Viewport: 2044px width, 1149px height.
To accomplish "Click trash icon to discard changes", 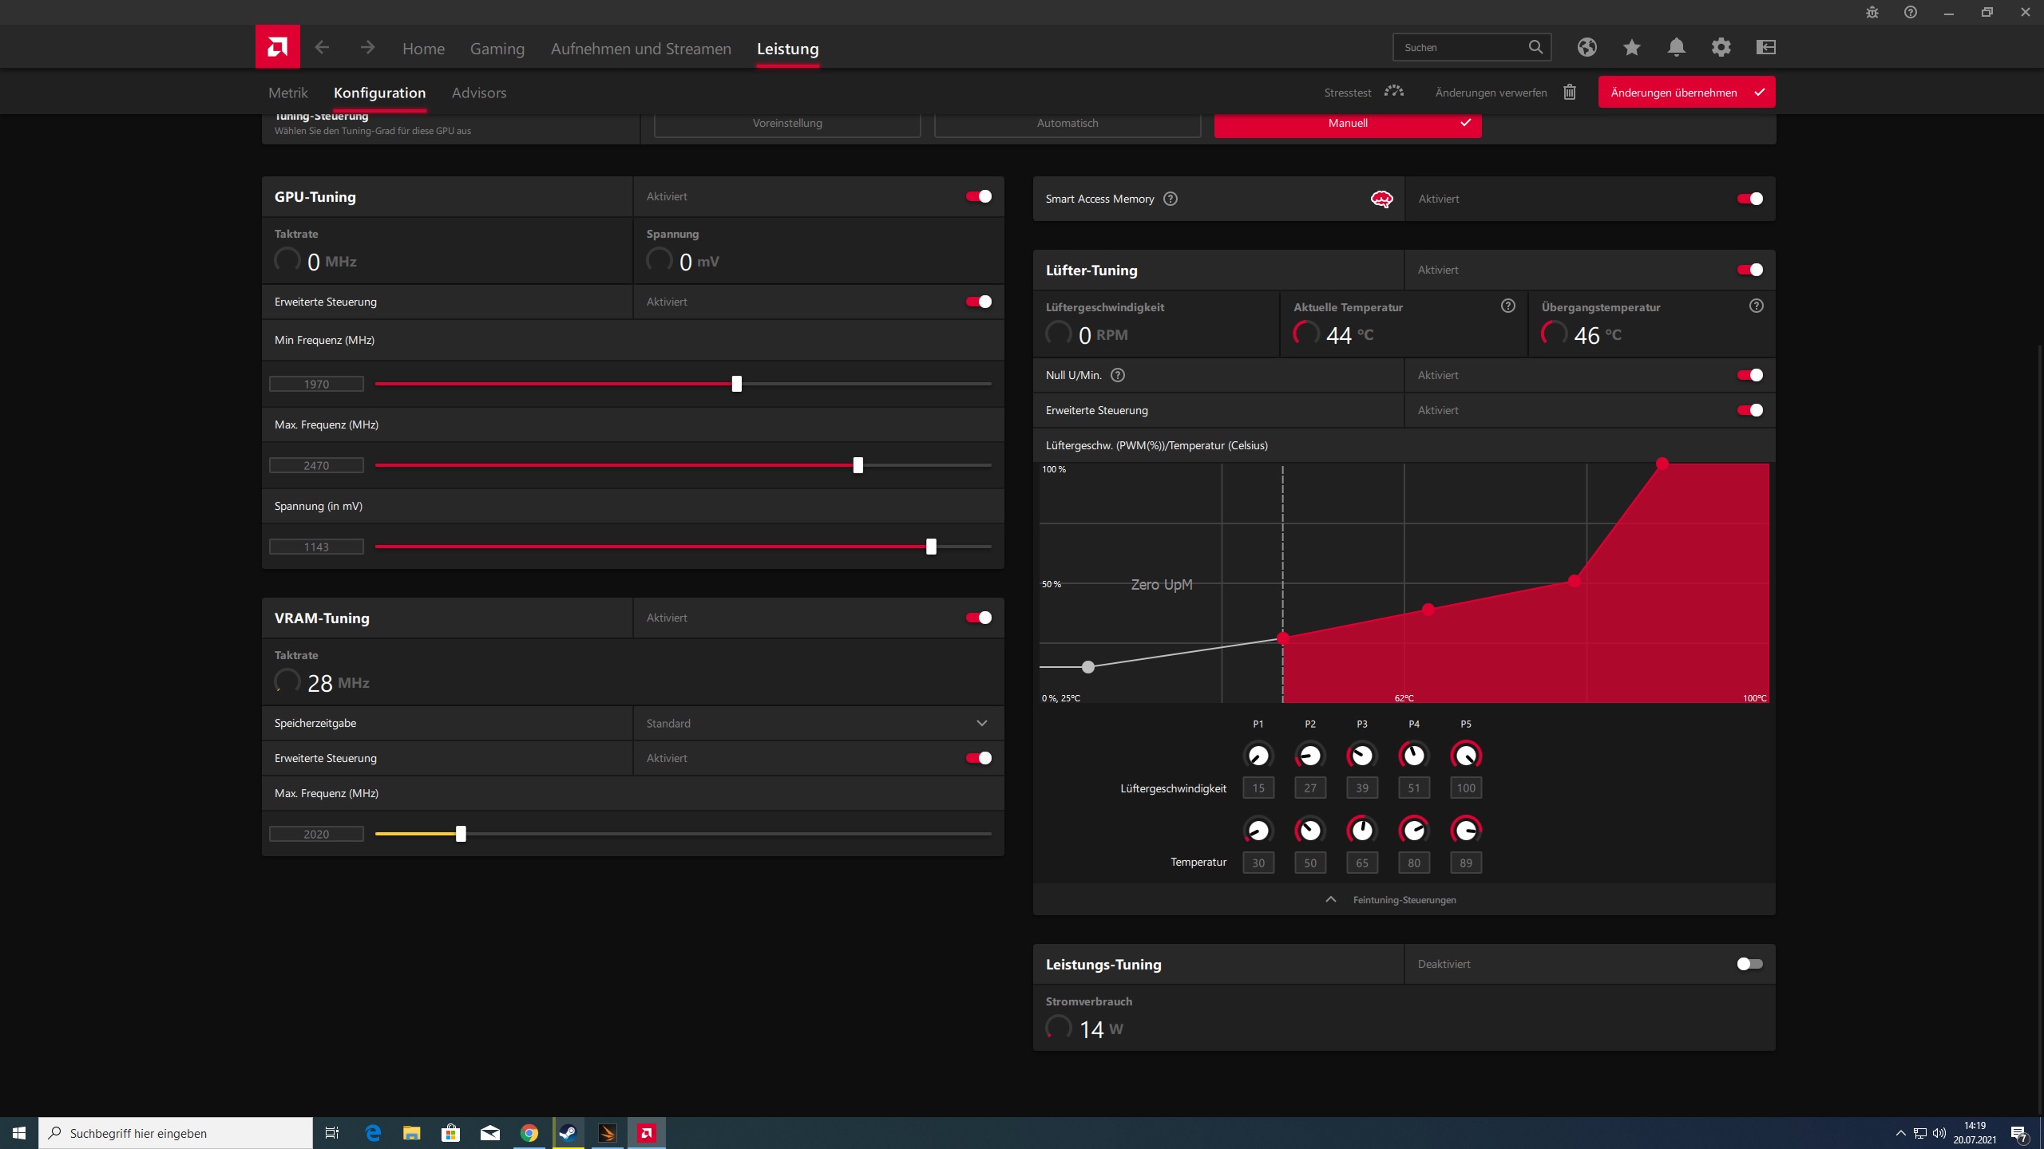I will point(1569,92).
